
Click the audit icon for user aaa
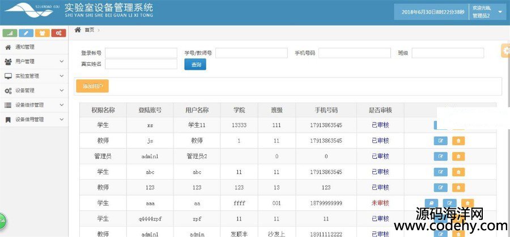point(431,203)
